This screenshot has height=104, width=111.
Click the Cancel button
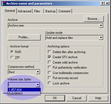click(x=77, y=98)
